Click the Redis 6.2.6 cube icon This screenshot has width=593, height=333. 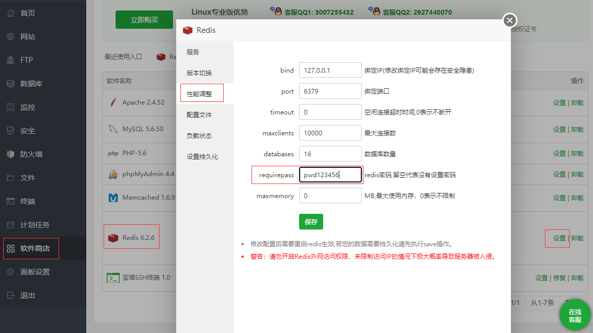pos(113,238)
